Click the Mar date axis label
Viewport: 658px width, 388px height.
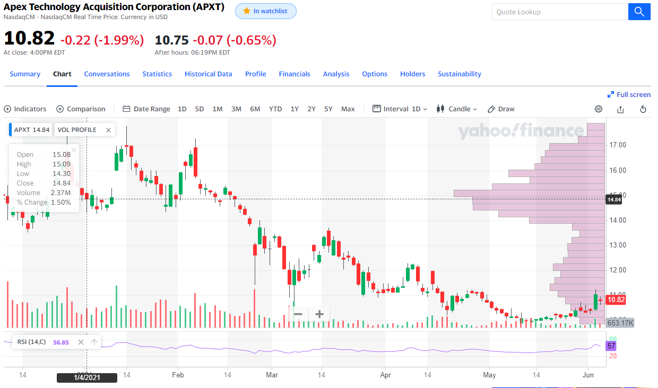pos(272,375)
